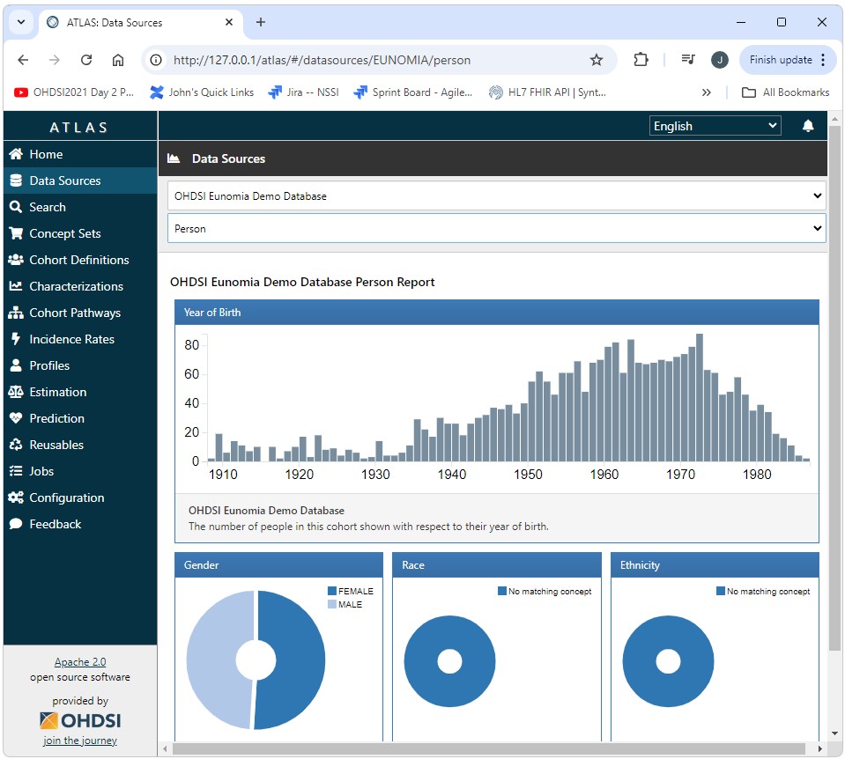Open John's Quick Links bookmark
This screenshot has height=759, width=845.
[202, 92]
